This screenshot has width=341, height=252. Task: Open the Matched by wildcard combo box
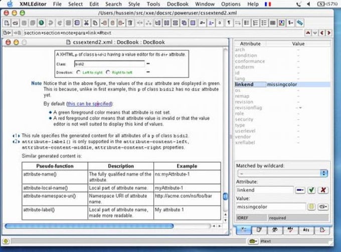282,173
